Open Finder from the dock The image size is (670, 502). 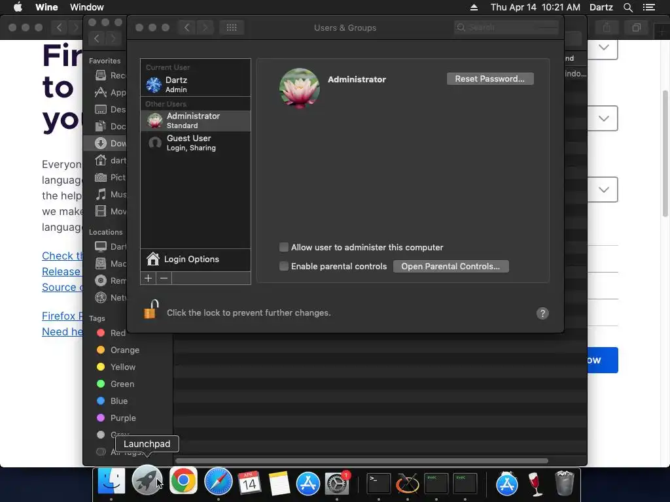click(111, 482)
